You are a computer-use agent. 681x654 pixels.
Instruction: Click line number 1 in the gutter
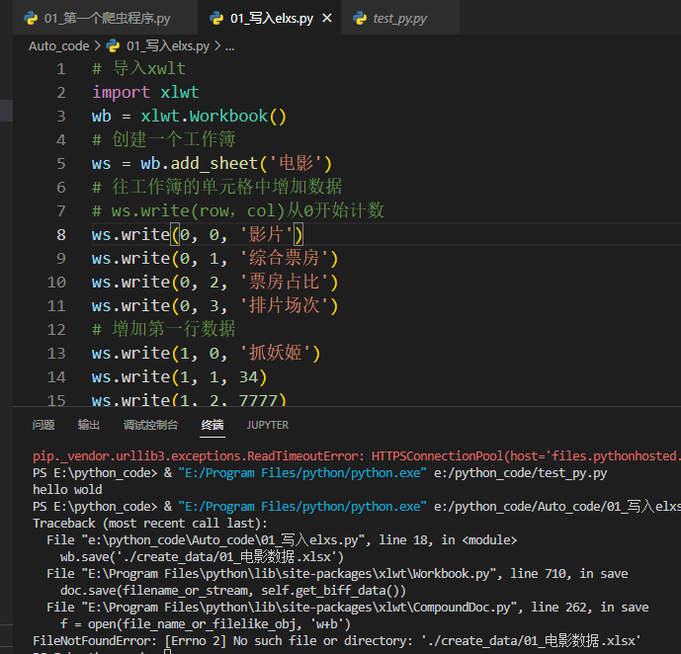tap(61, 69)
